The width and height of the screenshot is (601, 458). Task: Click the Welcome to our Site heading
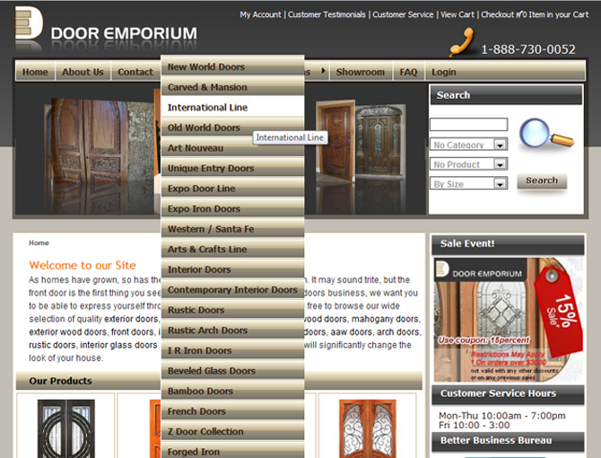(83, 265)
